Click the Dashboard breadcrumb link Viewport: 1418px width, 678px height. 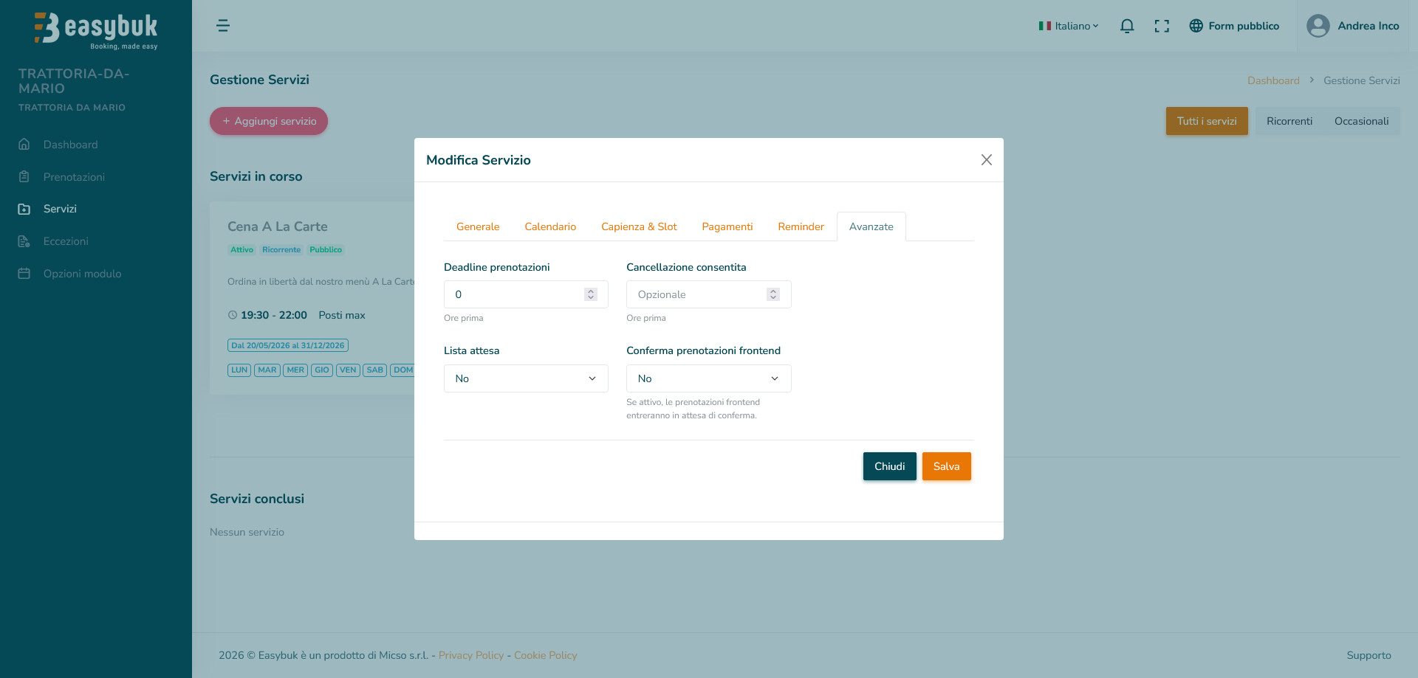point(1273,80)
